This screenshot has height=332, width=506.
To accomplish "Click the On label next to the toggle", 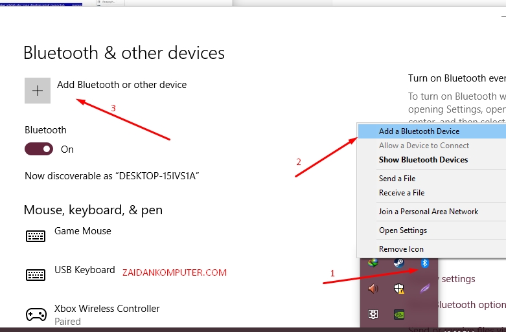I will tap(67, 149).
